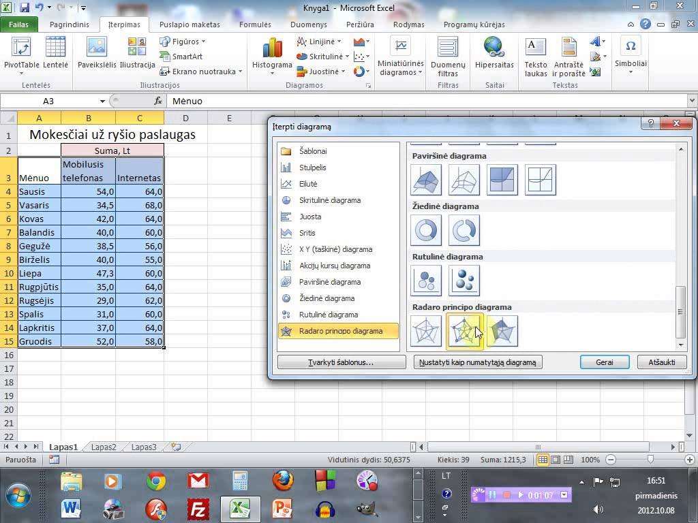
Task: Select the wireframe 3-D surface chart
Action: tap(464, 180)
